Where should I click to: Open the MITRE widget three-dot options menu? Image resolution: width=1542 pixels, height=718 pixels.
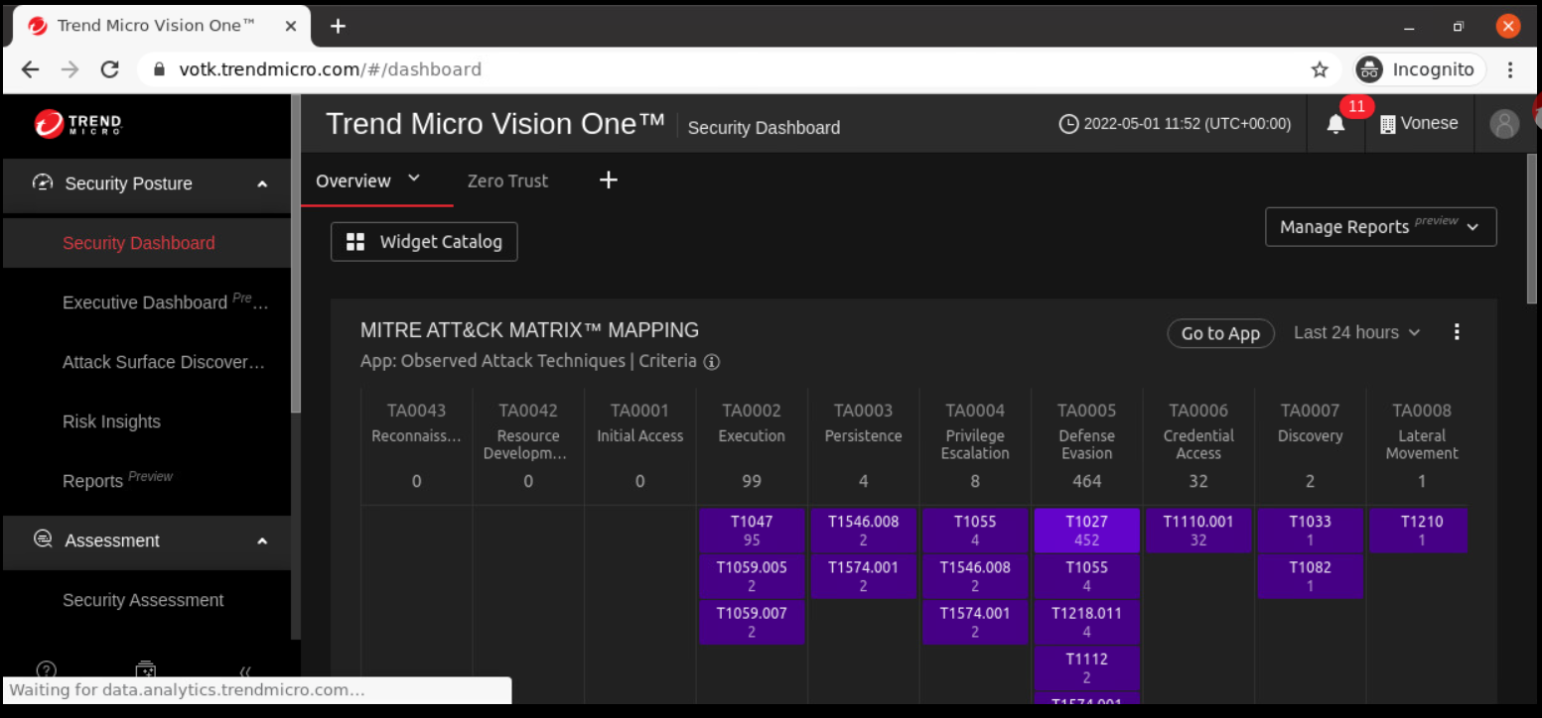click(x=1457, y=332)
